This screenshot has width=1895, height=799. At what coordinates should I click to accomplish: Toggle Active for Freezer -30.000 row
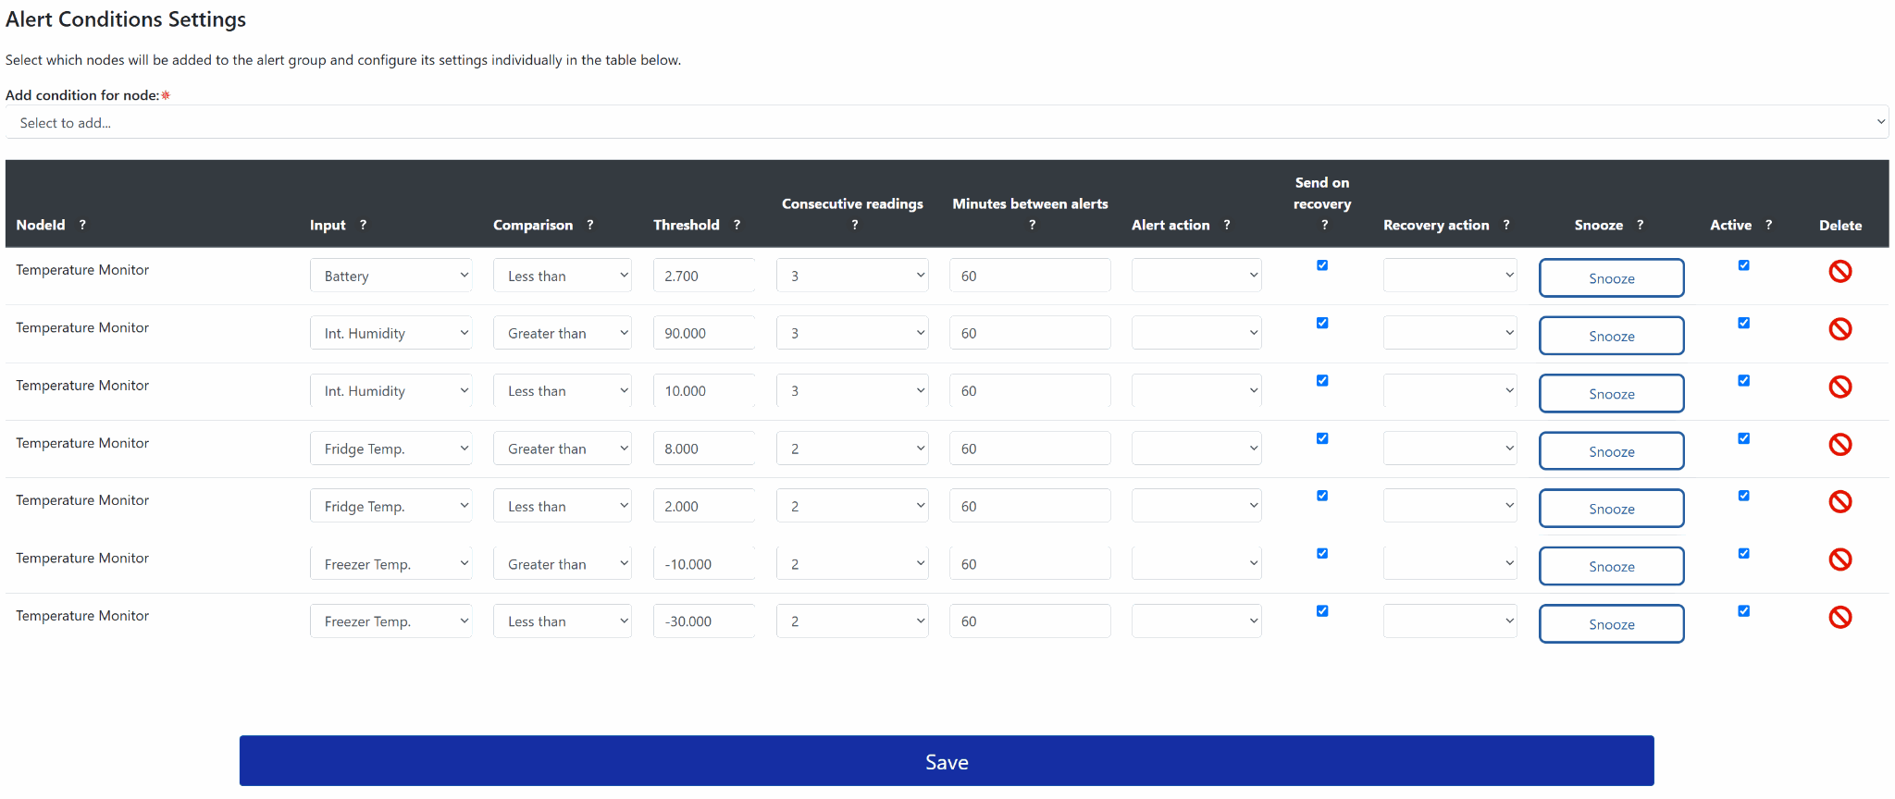click(1743, 611)
